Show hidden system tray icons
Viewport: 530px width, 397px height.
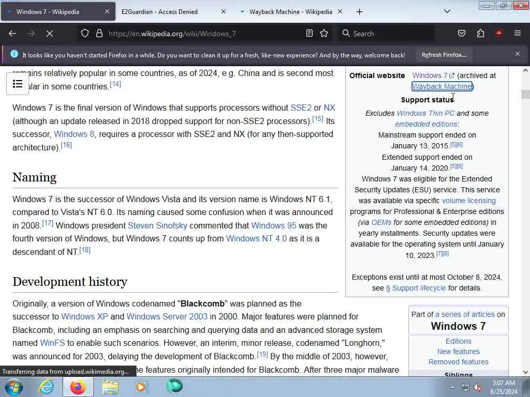point(452,388)
